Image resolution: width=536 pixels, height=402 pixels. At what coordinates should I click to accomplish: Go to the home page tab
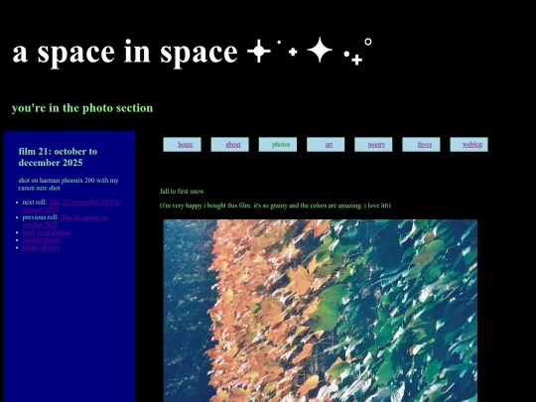183,145
